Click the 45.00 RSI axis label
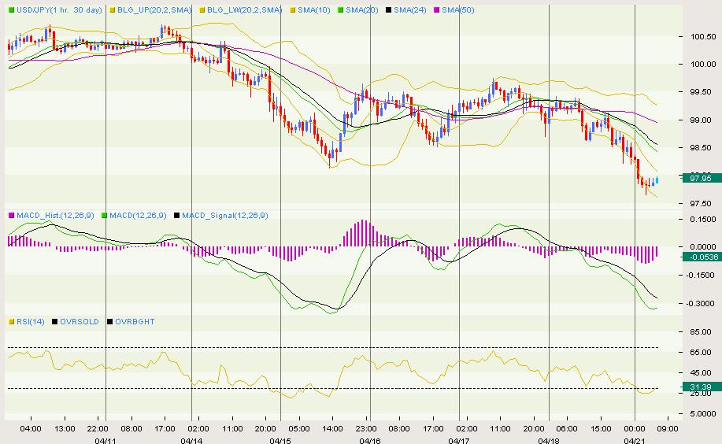The height and width of the screenshot is (444, 722). (700, 372)
